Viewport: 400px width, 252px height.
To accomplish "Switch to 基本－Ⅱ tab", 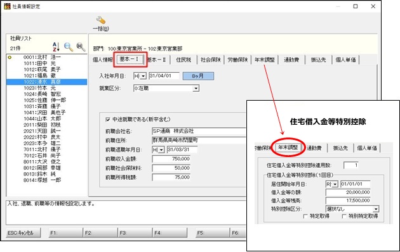I will [156, 60].
